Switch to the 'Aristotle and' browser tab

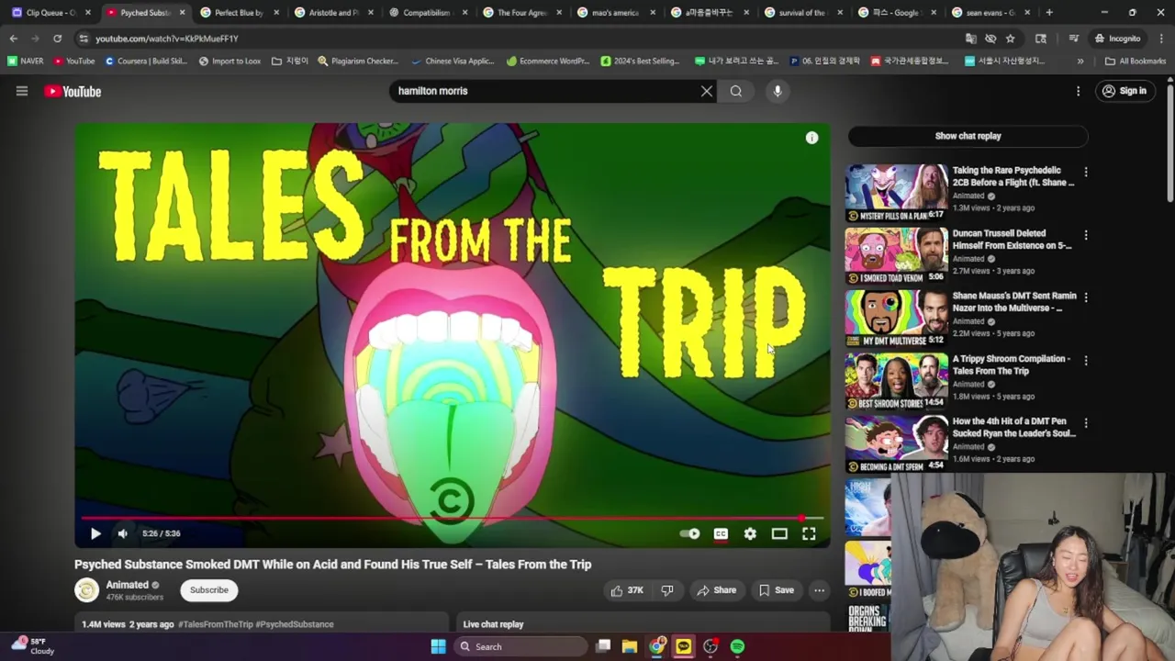tap(333, 13)
